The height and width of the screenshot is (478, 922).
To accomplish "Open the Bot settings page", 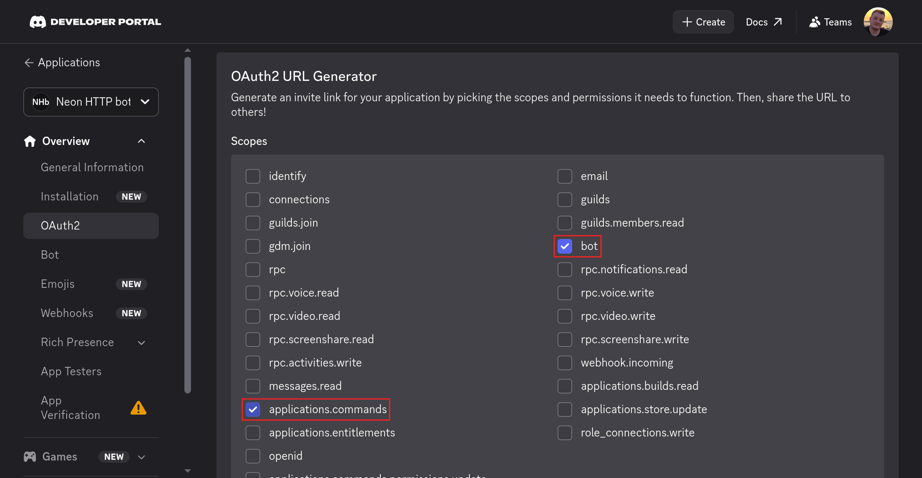I will (50, 255).
